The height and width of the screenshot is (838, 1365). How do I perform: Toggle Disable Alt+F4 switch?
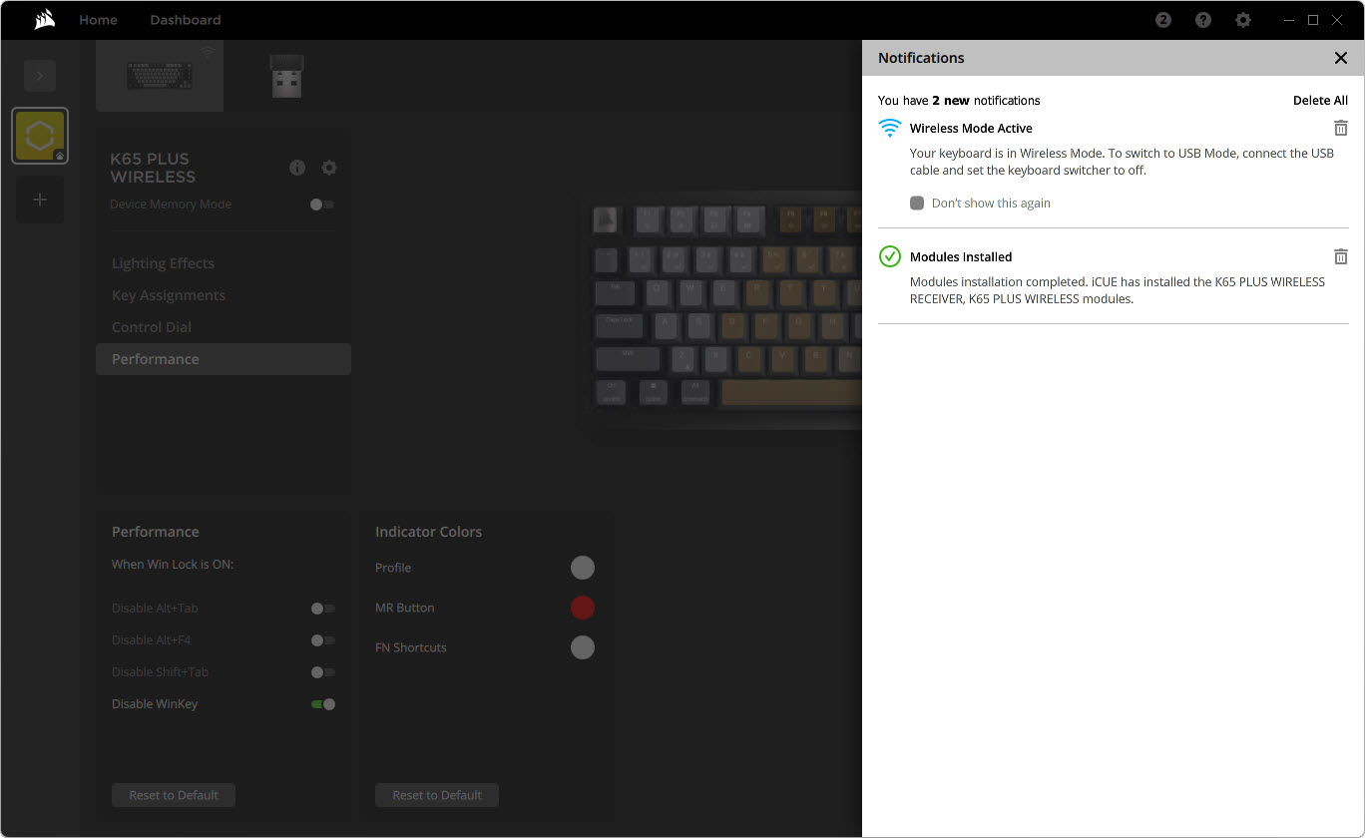[x=322, y=640]
